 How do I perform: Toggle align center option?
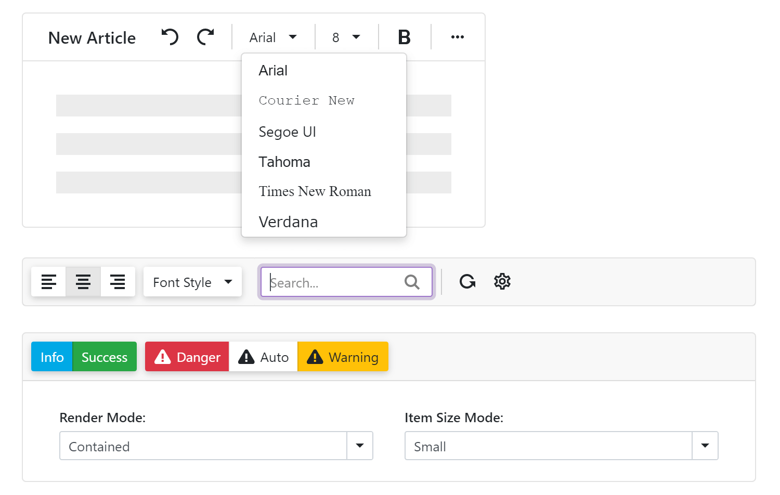point(83,282)
